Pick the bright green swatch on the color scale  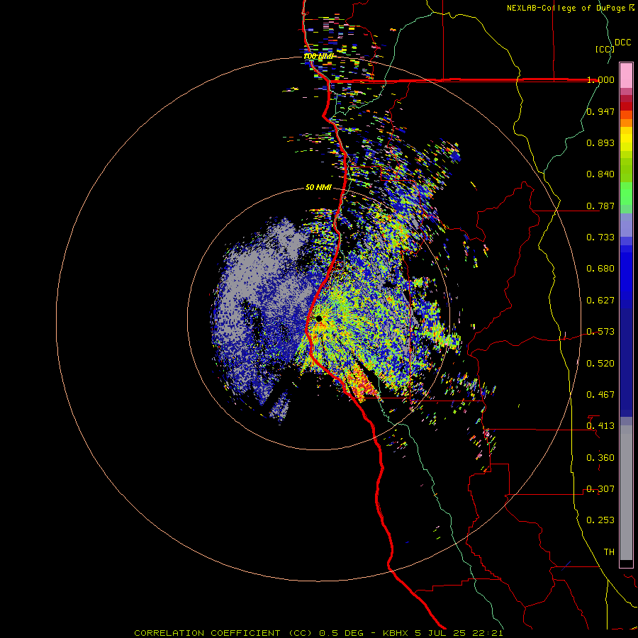tap(626, 194)
